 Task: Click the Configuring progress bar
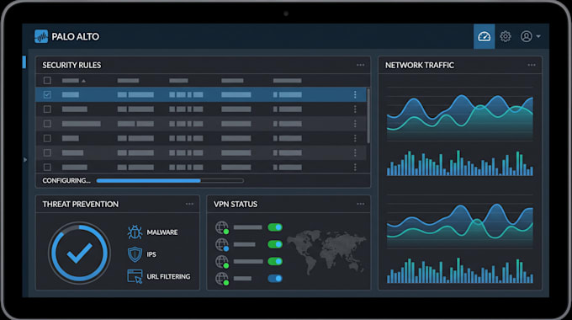(170, 180)
